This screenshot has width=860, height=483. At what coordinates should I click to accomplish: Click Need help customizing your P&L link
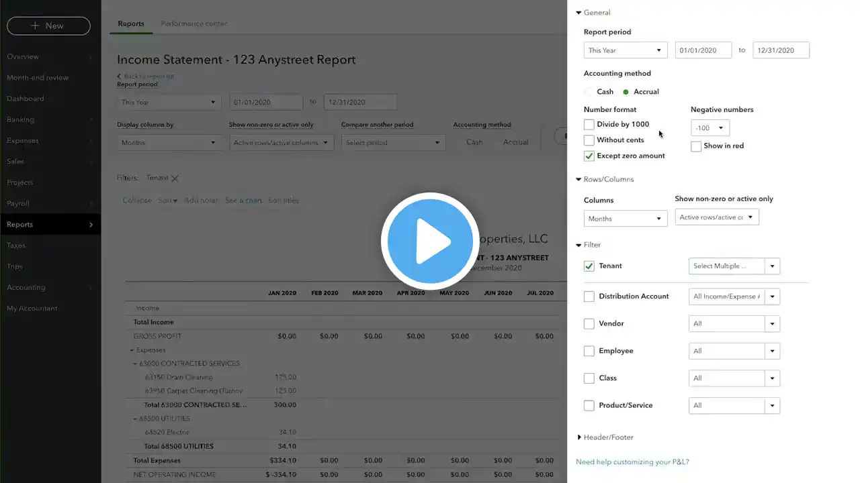(x=632, y=462)
